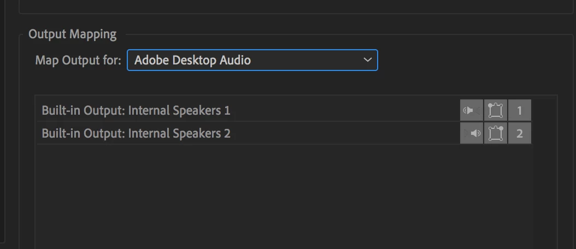Click the channel number 1 tile
Image resolution: width=576 pixels, height=249 pixels.
coord(519,110)
